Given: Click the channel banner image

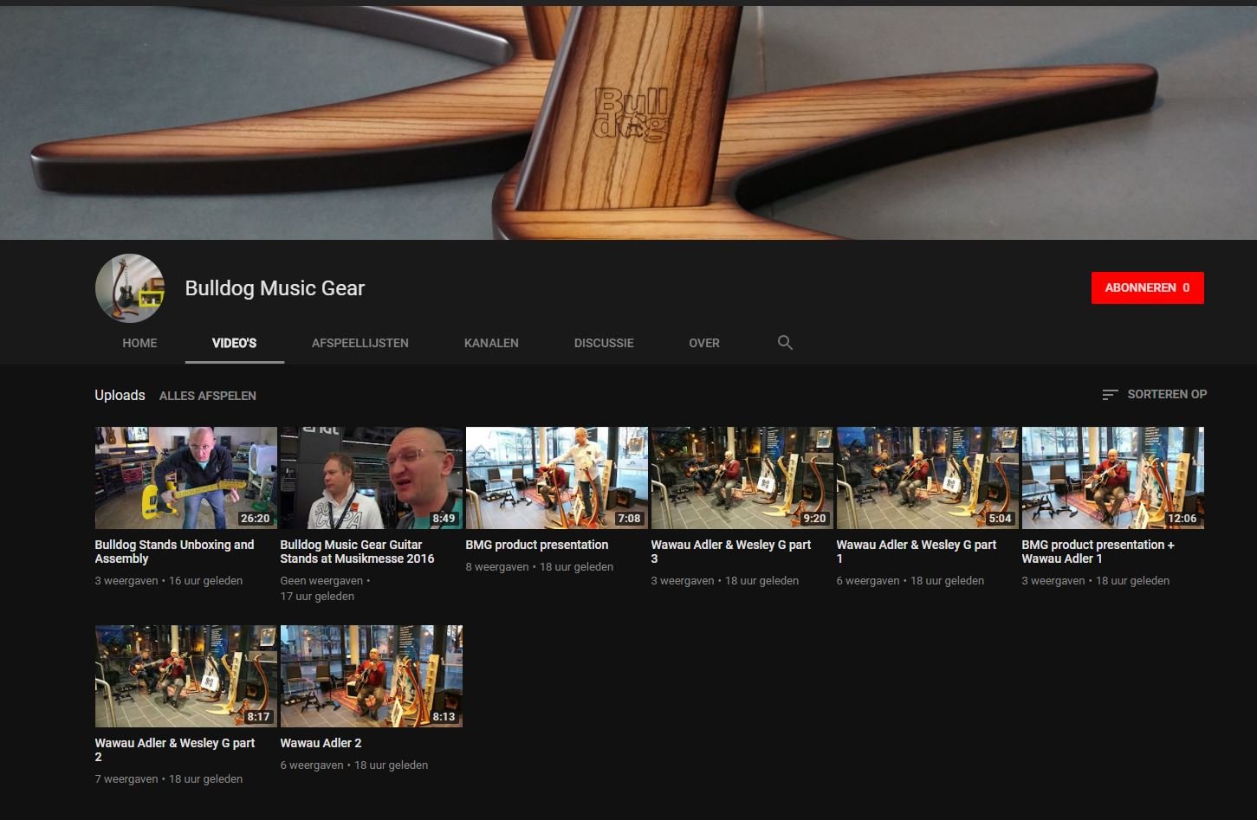Looking at the screenshot, I should coord(628,123).
